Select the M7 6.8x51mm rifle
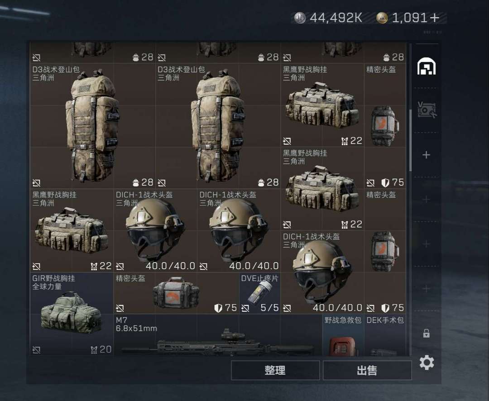The width and height of the screenshot is (489, 401). 218,335
